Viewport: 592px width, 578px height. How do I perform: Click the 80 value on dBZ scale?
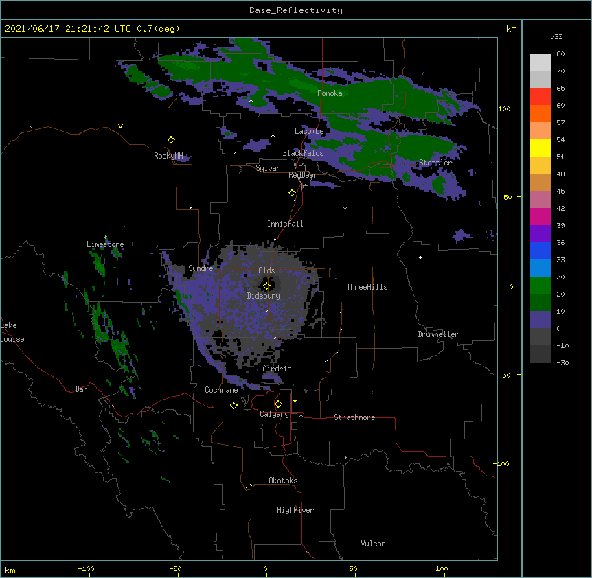[560, 54]
